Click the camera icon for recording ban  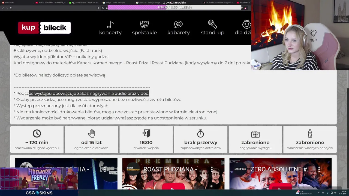tap(255, 134)
